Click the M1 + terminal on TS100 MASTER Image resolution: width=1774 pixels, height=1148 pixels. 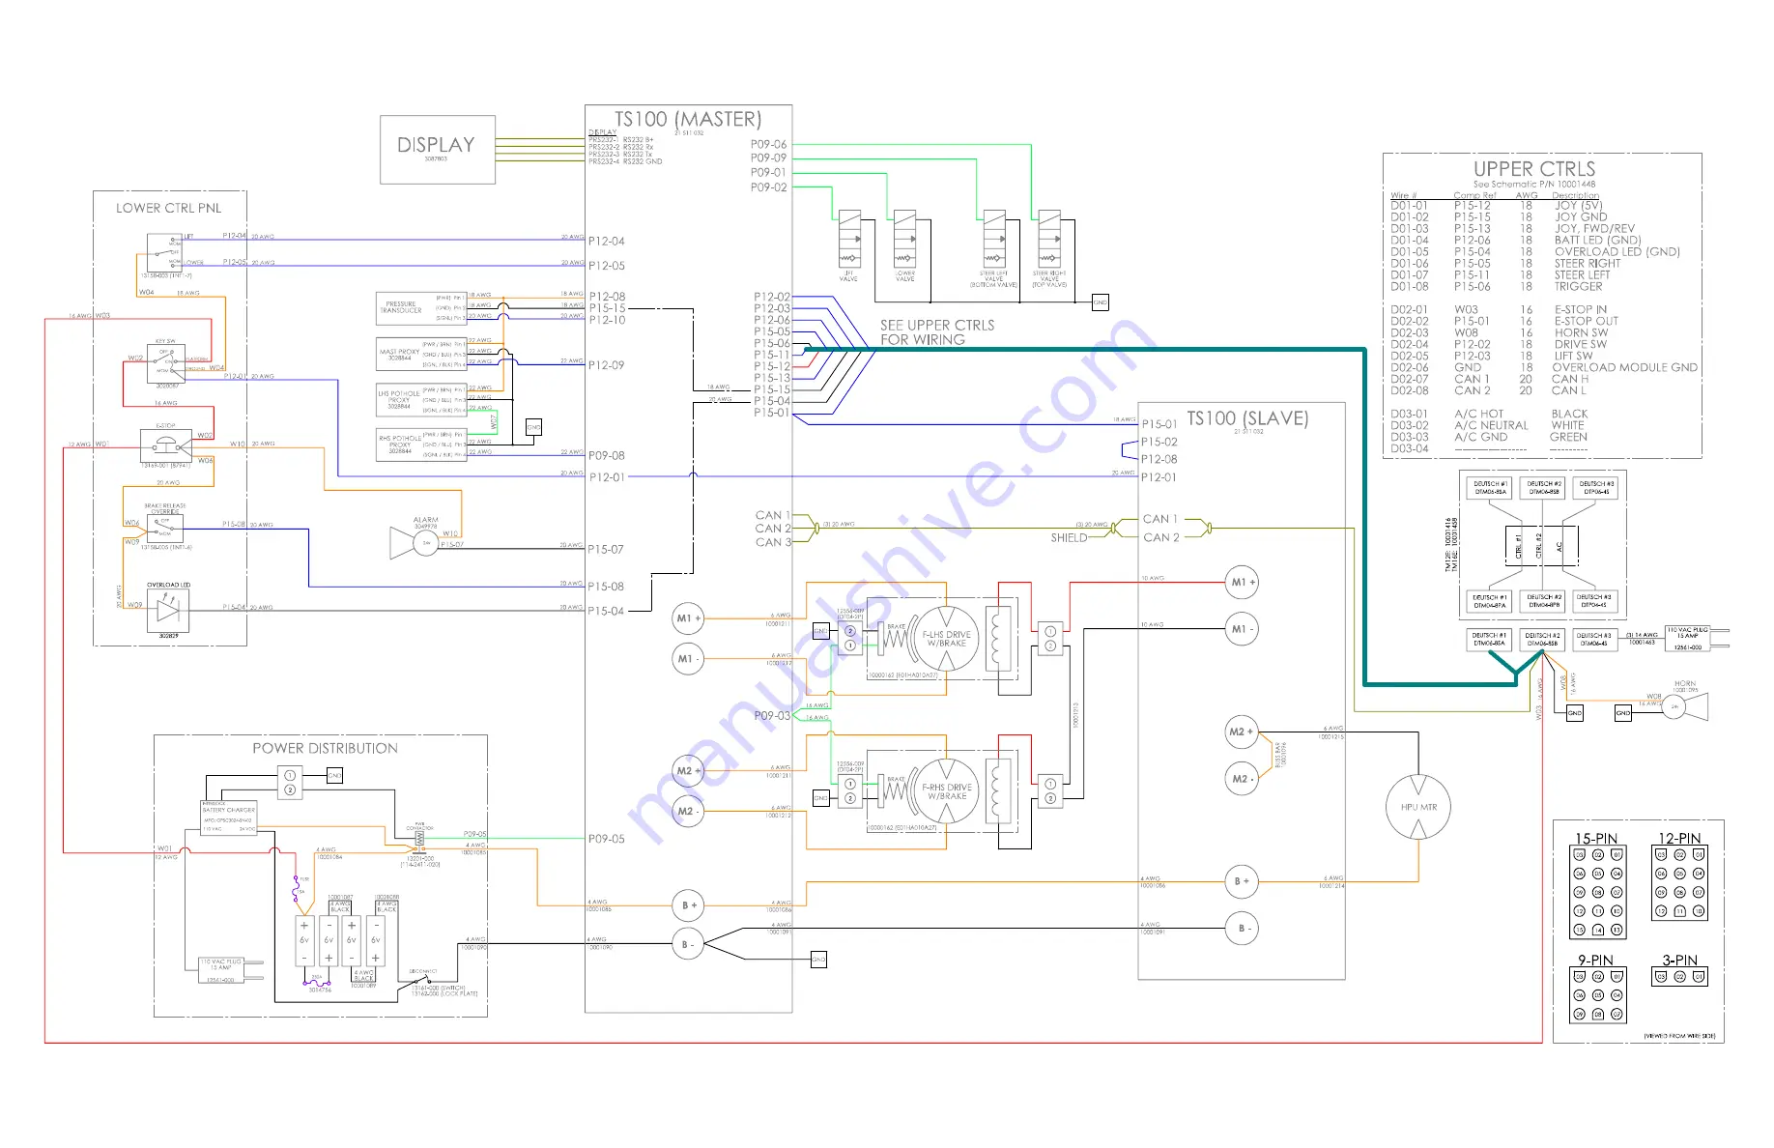click(688, 618)
